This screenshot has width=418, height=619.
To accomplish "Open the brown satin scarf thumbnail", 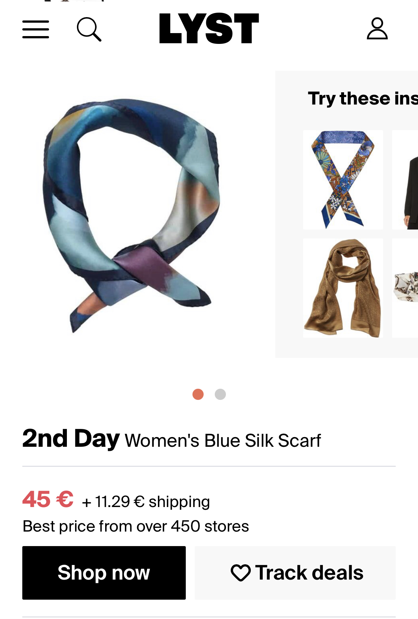I will pyautogui.click(x=343, y=288).
